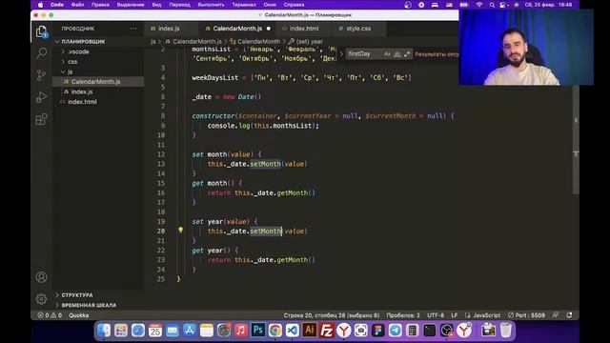Open the Explorer panel more actions ellipsis
The width and height of the screenshot is (610, 343).
pos(133,29)
